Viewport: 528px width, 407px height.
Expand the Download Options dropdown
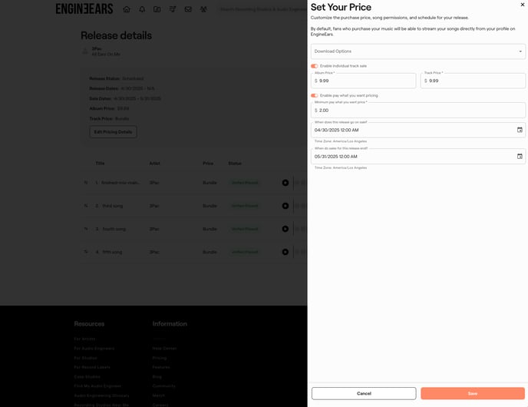pos(417,51)
